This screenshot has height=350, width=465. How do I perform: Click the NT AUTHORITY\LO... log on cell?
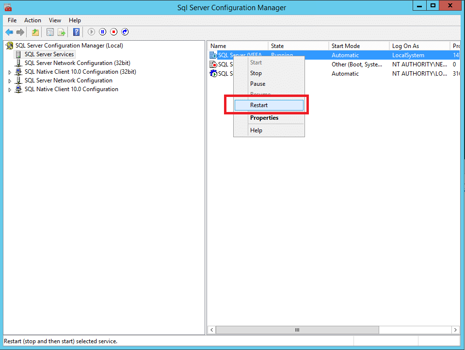point(419,74)
